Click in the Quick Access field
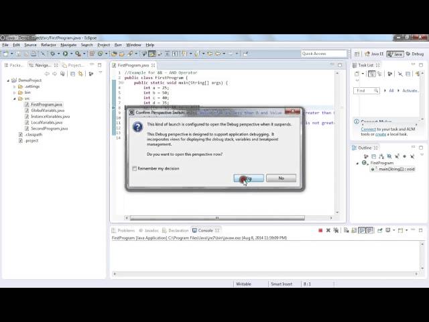Image resolution: width=429 pixels, height=322 pixels. 324,54
